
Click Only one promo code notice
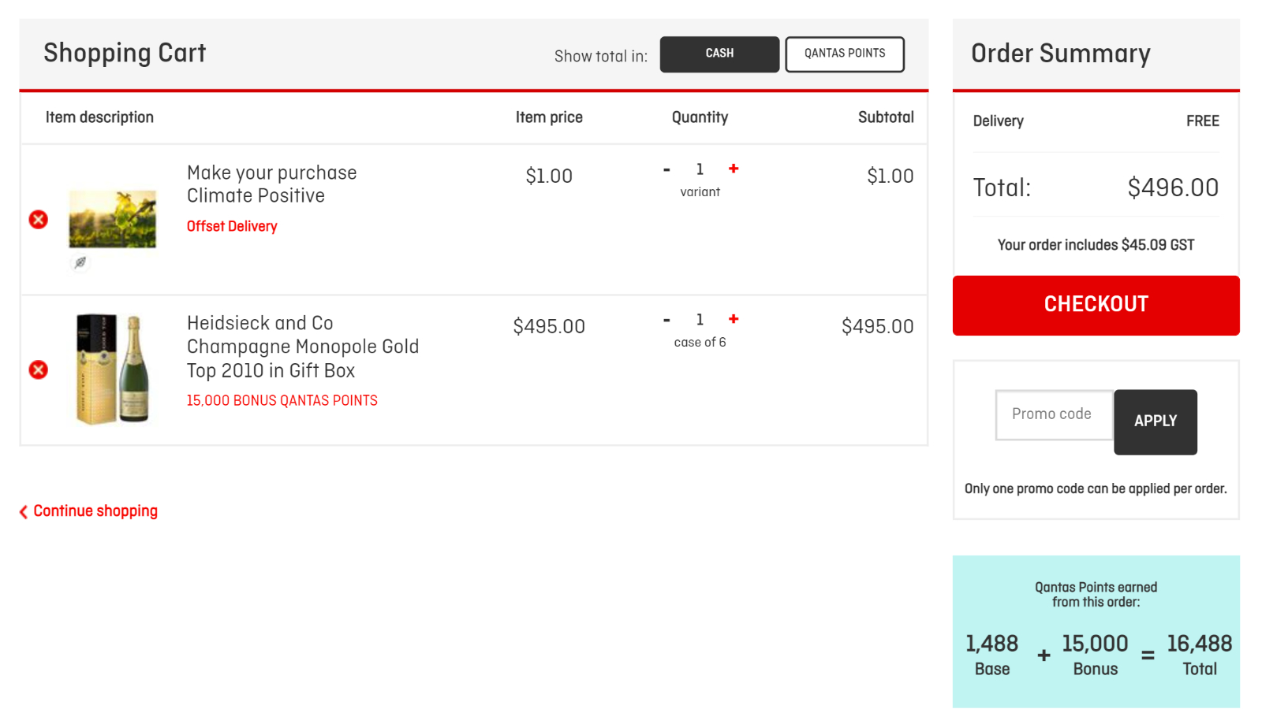click(x=1096, y=488)
